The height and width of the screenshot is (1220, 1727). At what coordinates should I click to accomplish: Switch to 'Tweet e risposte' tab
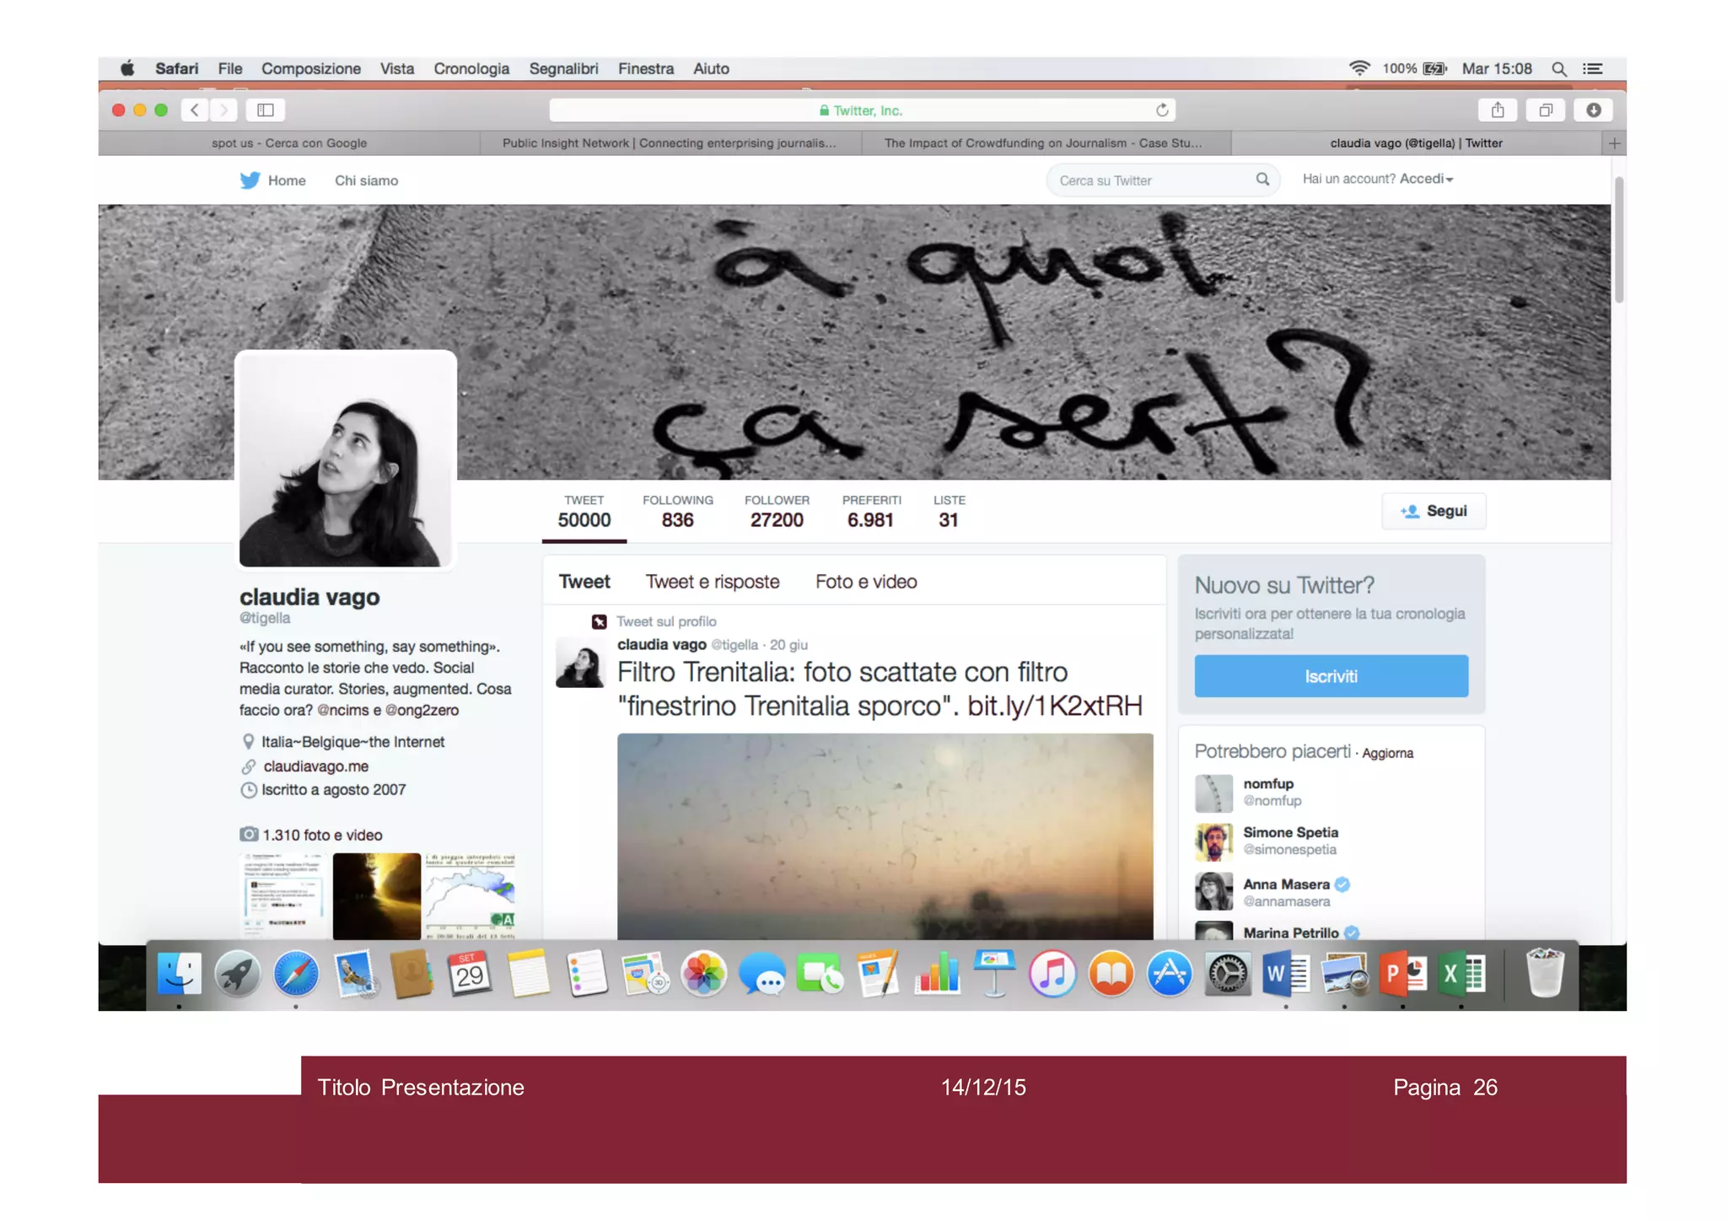pos(713,582)
